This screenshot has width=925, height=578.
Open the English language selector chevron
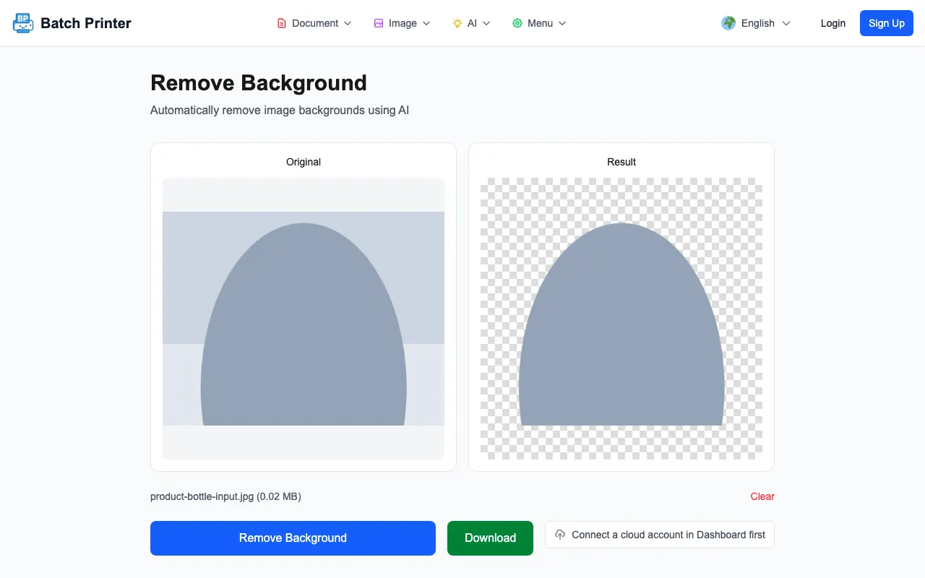pyautogui.click(x=786, y=23)
